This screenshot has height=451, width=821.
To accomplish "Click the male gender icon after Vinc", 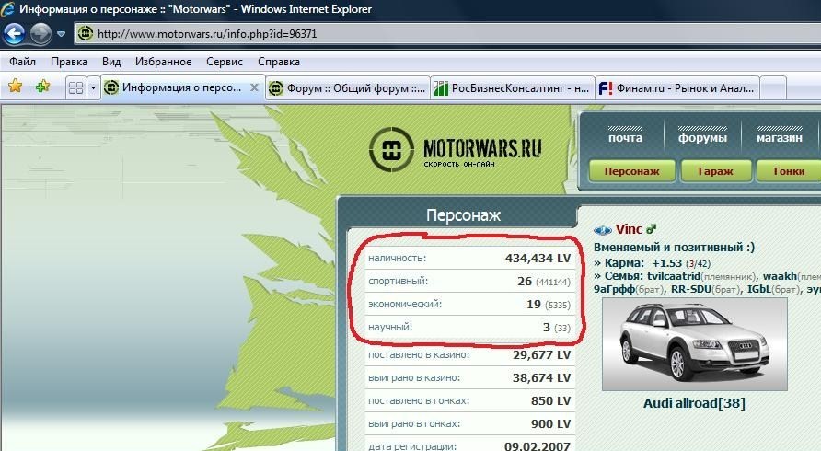I will coord(651,229).
